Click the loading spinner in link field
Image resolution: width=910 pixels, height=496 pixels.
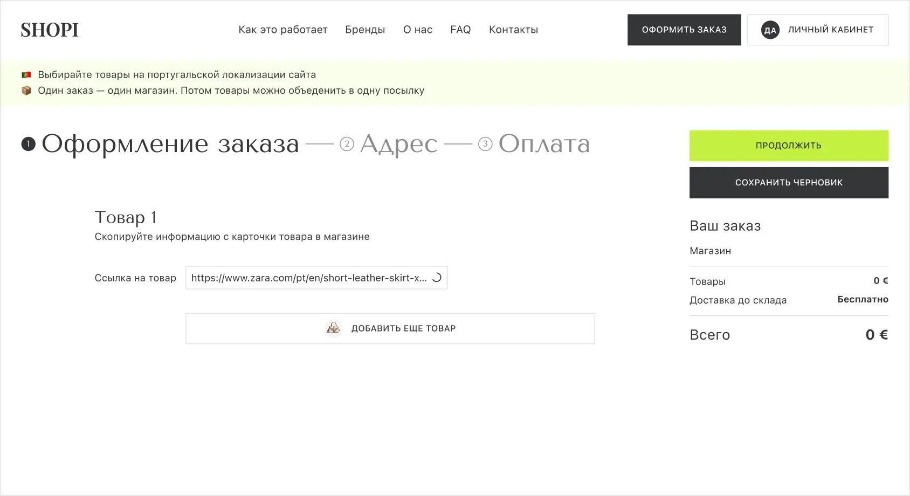pos(436,278)
